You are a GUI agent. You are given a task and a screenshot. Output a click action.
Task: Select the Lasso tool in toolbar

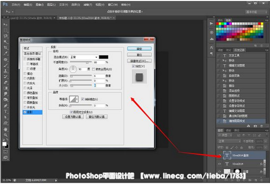[6, 36]
